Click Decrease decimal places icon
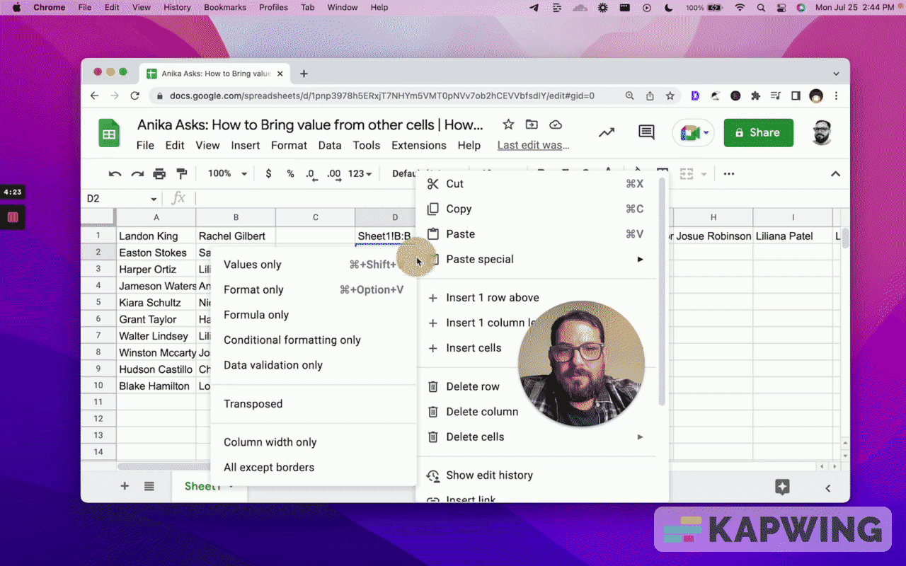The image size is (906, 566). (x=311, y=174)
